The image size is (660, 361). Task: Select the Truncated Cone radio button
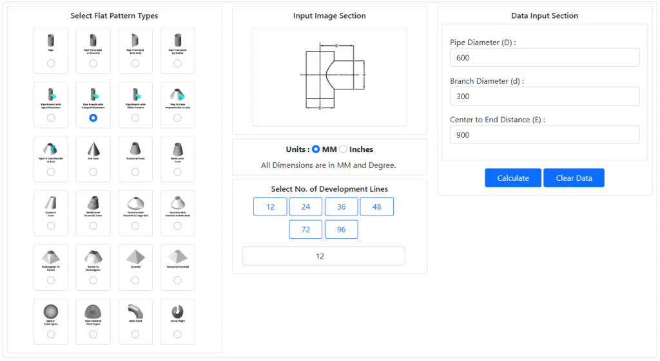[x=135, y=172]
